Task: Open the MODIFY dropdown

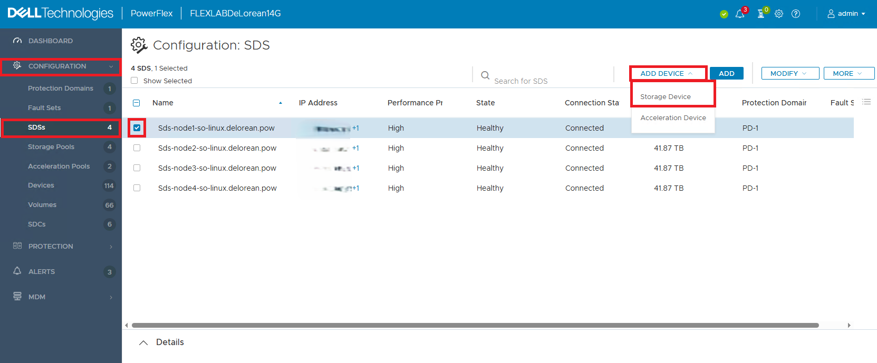Action: [x=789, y=74]
